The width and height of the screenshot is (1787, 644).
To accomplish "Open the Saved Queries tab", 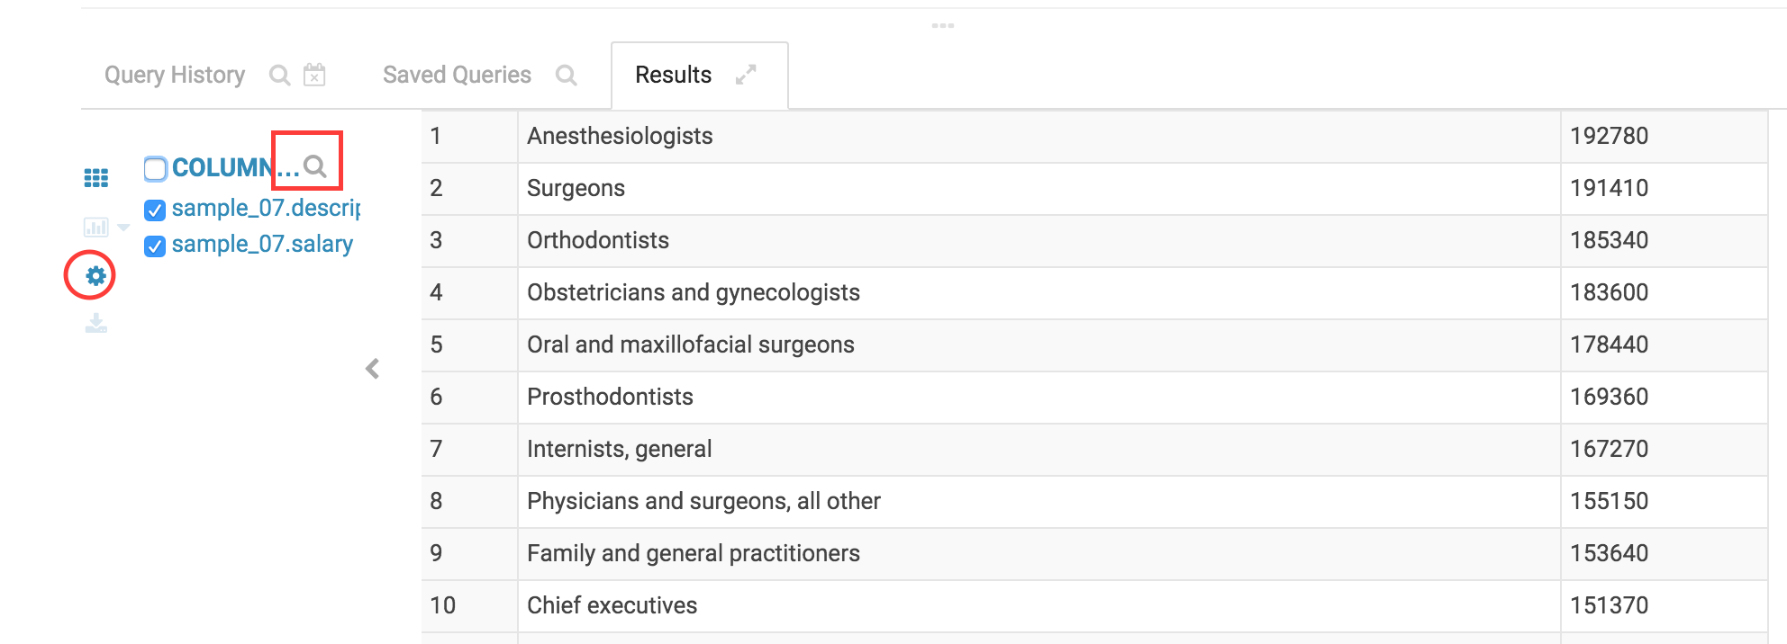I will pyautogui.click(x=457, y=75).
